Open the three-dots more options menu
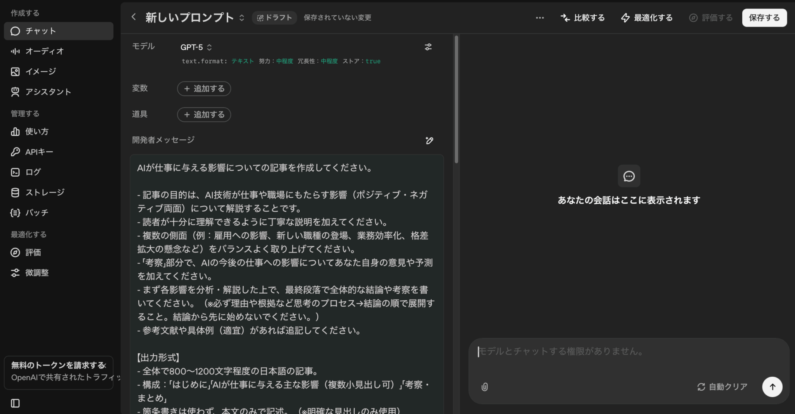The height and width of the screenshot is (414, 795). click(x=540, y=18)
